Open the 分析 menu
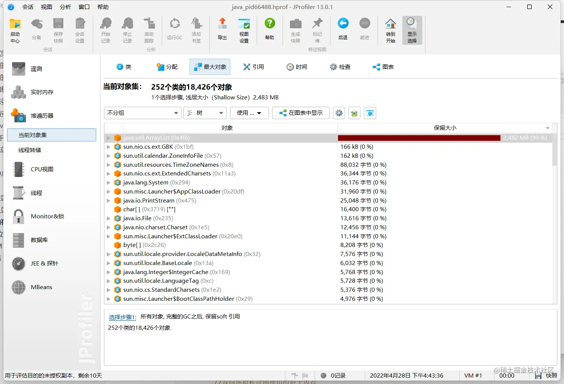This screenshot has width=564, height=384. [65, 7]
